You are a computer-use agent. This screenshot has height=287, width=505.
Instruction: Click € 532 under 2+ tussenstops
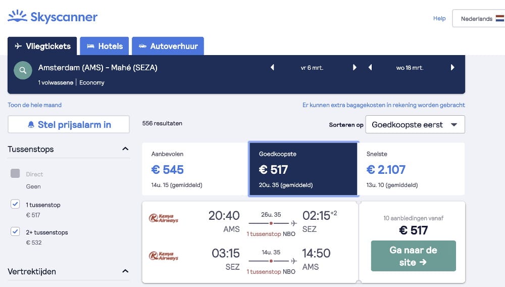[34, 243]
